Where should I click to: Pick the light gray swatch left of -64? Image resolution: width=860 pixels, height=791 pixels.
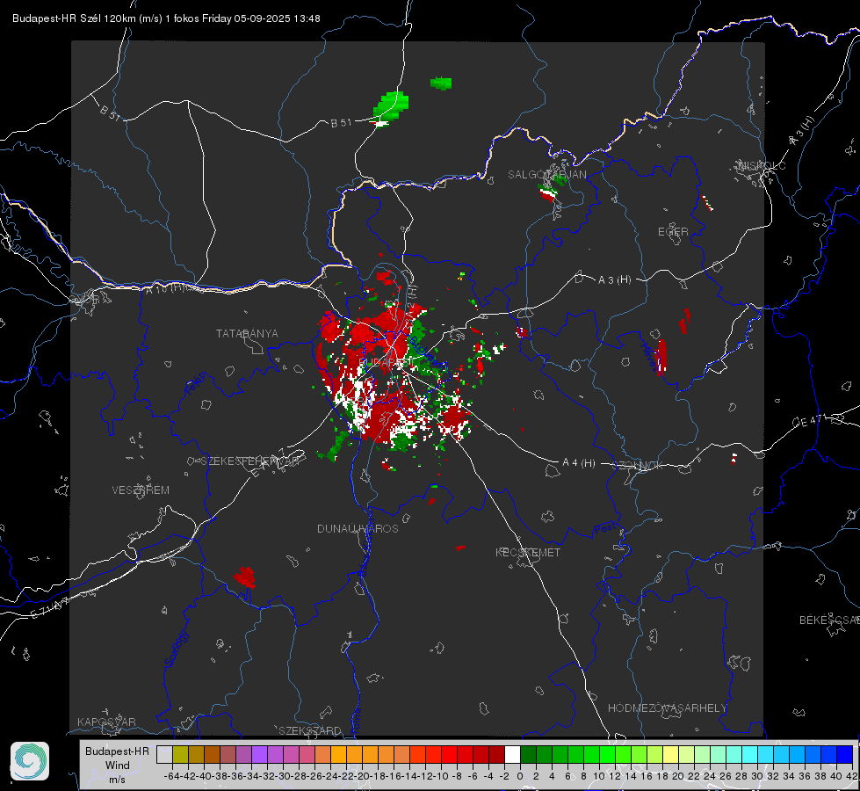pos(164,755)
